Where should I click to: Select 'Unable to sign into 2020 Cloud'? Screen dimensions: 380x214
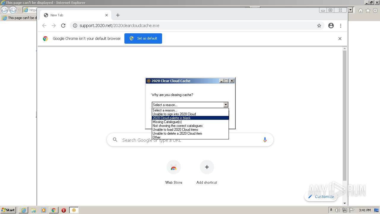click(x=190, y=114)
